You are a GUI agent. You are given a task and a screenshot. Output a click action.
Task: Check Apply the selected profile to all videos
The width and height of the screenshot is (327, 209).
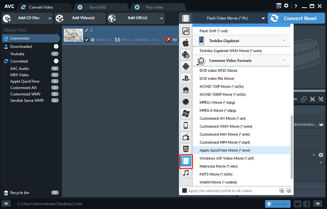point(184,191)
